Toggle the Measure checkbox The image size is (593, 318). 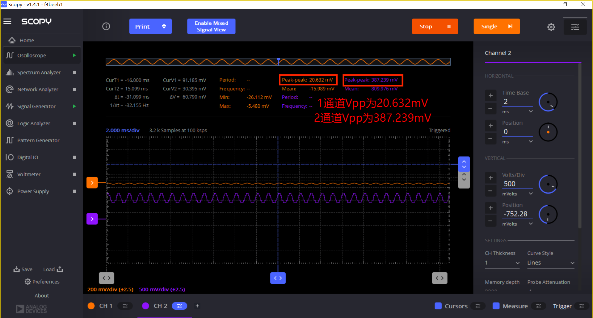point(496,306)
